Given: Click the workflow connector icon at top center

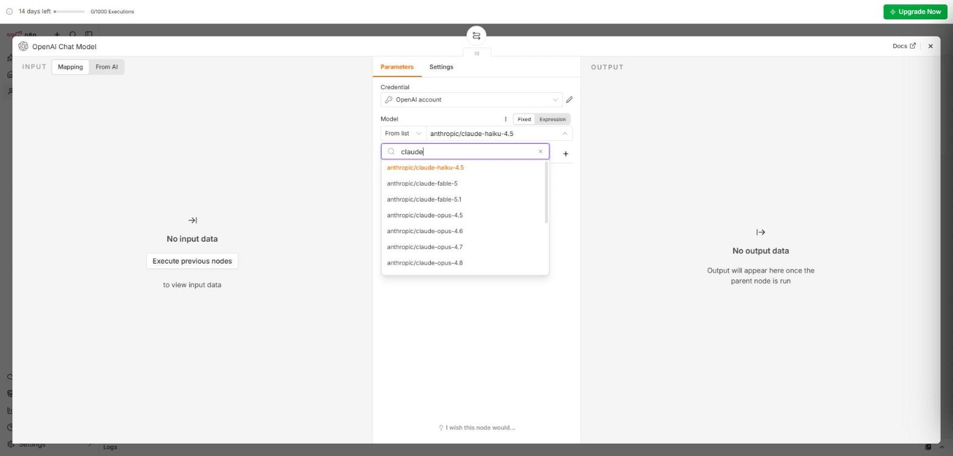Looking at the screenshot, I should tap(476, 36).
